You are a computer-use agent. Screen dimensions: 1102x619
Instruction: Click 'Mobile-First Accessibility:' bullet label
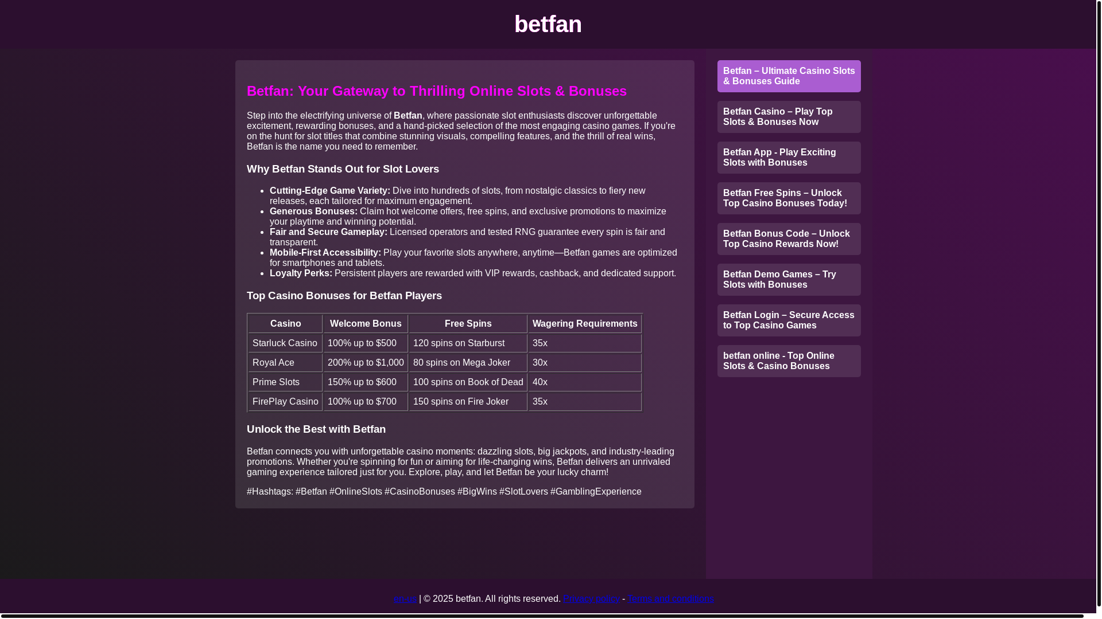325,253
